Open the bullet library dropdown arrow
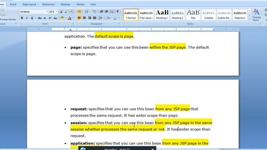Viewport: 267px width, 150px height. (x=83, y=12)
